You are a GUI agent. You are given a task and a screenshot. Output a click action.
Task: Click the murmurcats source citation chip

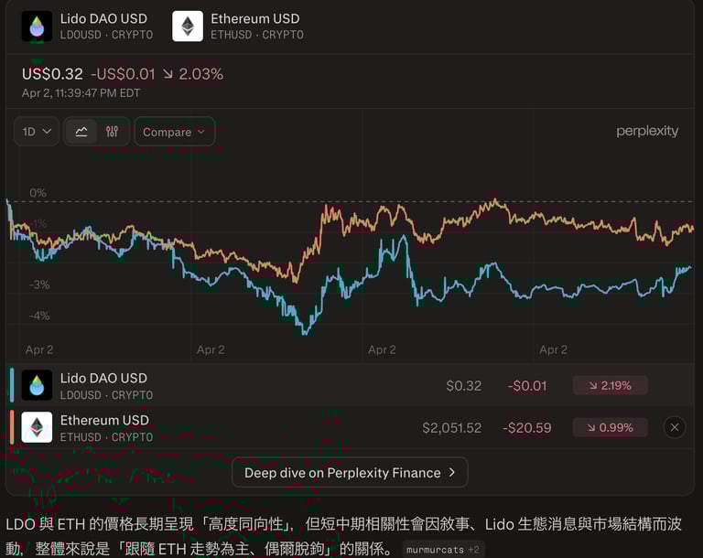coord(442,550)
